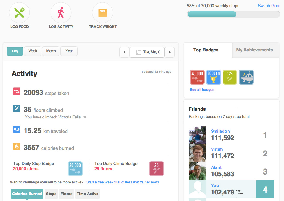Switch to Week view
This screenshot has height=201, width=284.
(33, 51)
